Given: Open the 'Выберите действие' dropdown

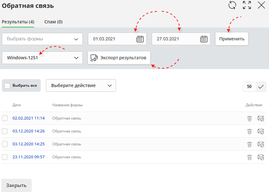Looking at the screenshot, I should [81, 85].
